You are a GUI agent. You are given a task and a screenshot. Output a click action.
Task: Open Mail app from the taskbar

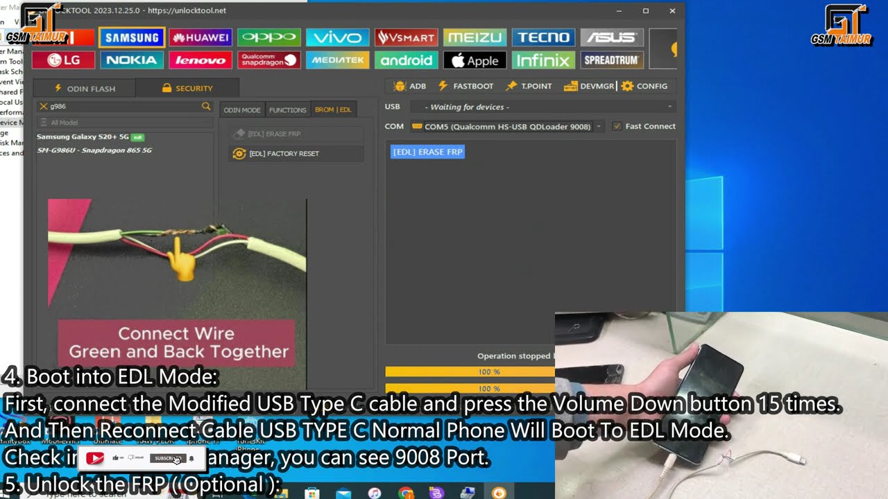(x=343, y=493)
